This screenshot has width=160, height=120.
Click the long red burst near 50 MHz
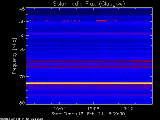click(102, 21)
